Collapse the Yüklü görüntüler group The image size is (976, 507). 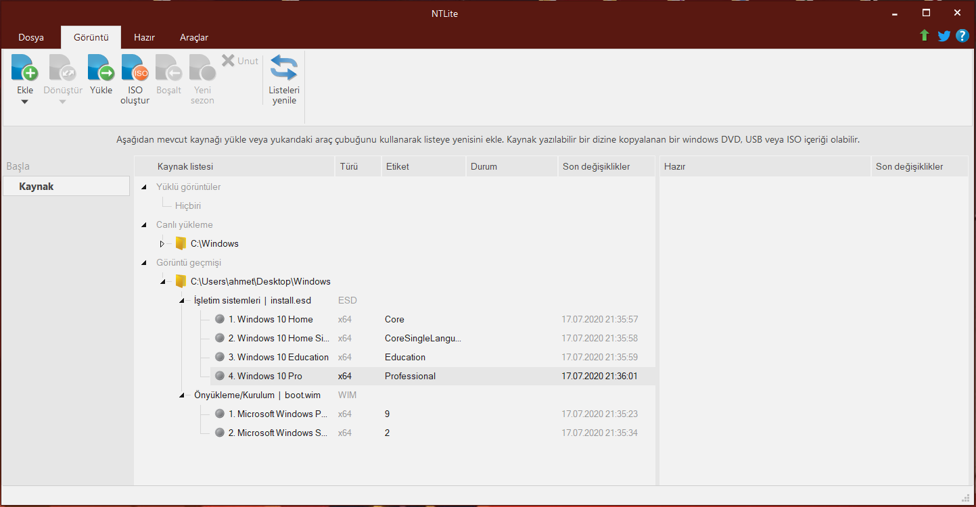(143, 187)
